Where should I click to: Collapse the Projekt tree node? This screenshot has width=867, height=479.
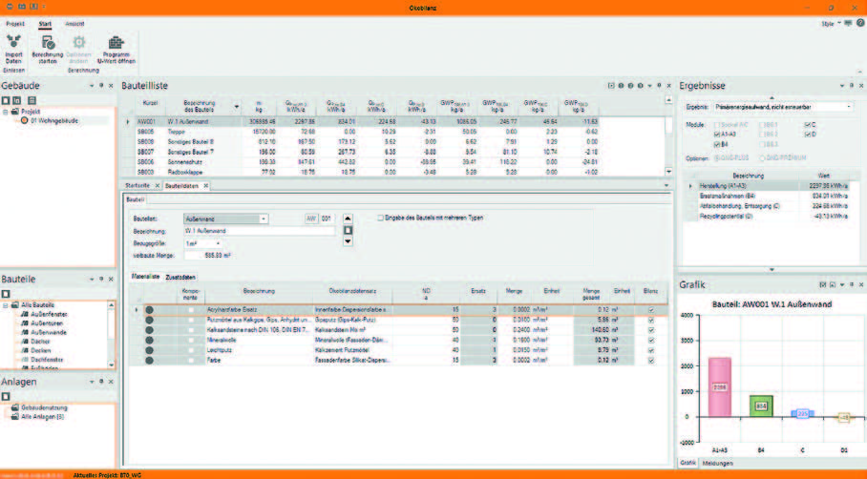pyautogui.click(x=6, y=112)
